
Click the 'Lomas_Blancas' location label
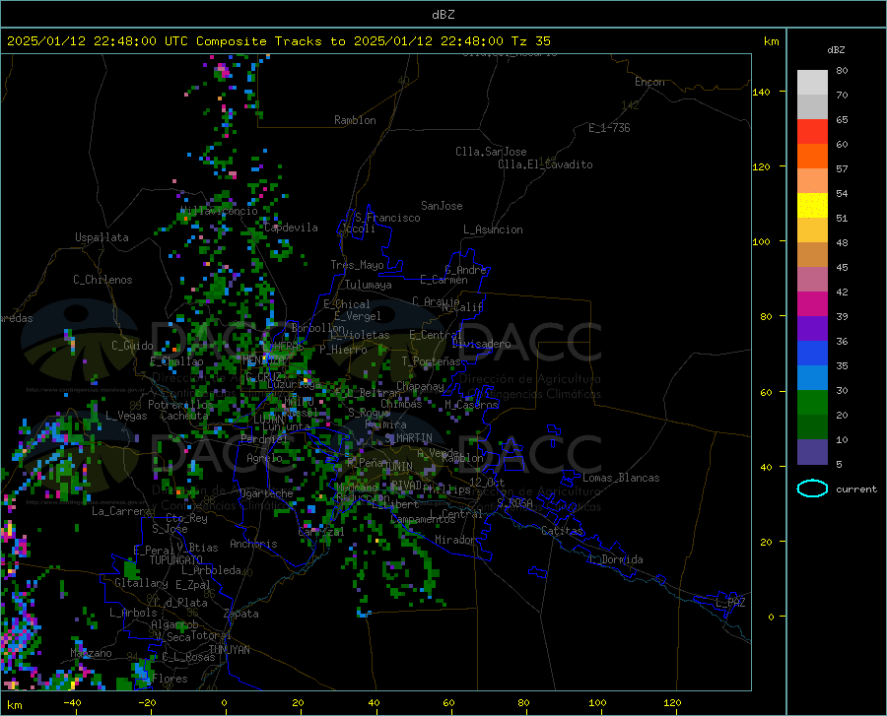[621, 478]
